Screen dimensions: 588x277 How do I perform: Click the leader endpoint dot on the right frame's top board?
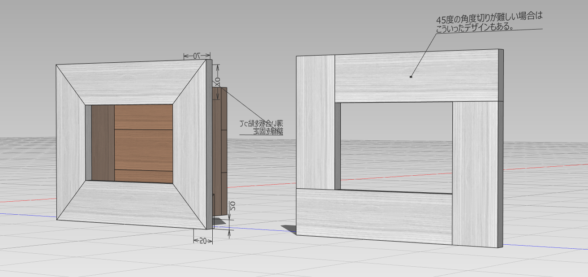(x=411, y=77)
